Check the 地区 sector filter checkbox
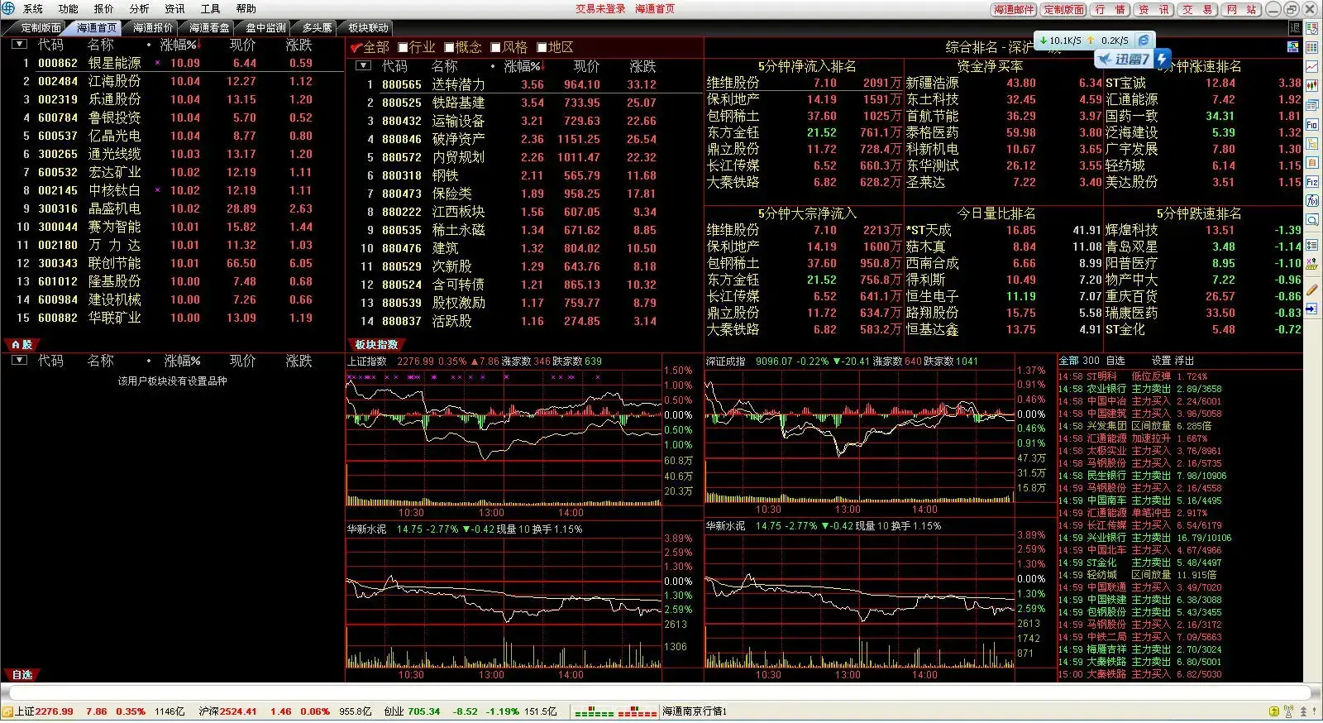Screen dimensions: 1323x723 (542, 48)
